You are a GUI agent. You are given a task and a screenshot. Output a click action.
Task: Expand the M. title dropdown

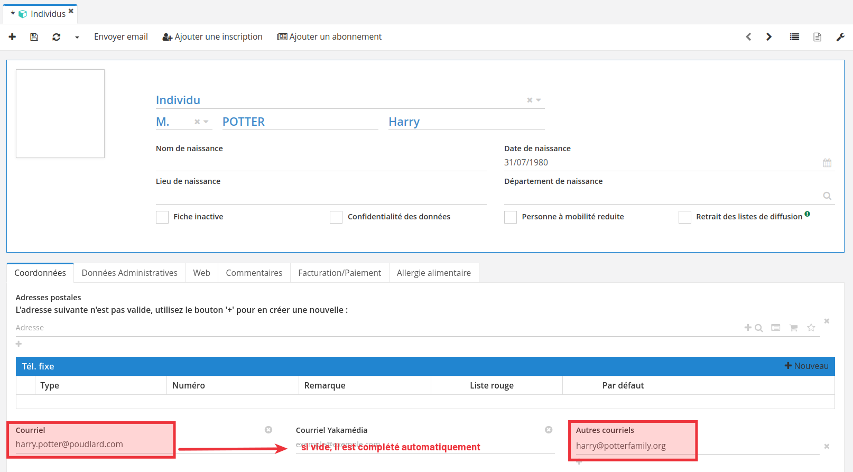click(206, 122)
